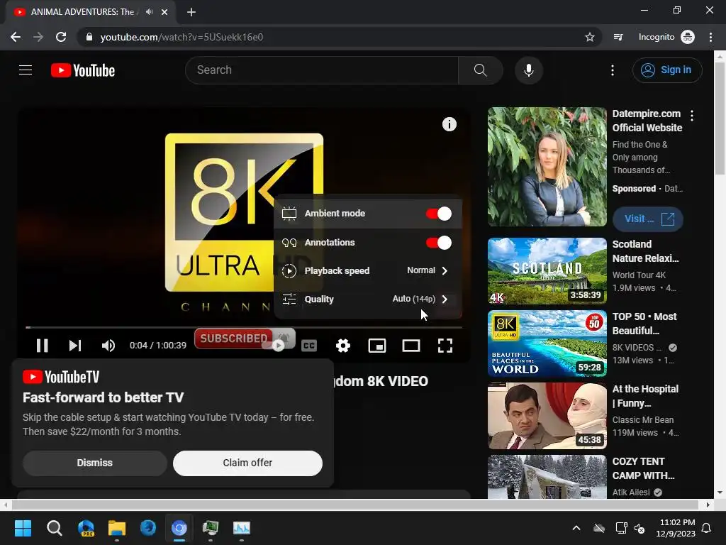Open Scotland Nature Relaxi... title link

tap(645, 251)
